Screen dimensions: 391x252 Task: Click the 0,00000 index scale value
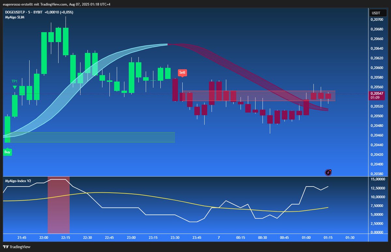[377, 232]
